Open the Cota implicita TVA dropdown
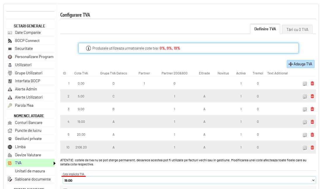The width and height of the screenshot is (323, 189). tap(189, 180)
